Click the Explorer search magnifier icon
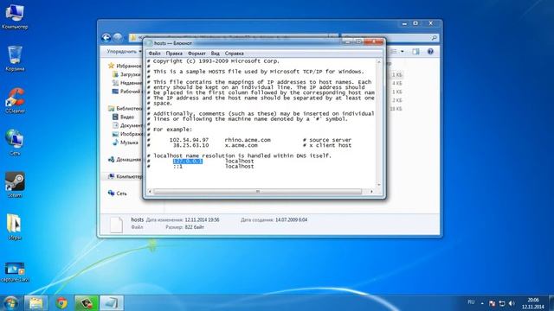Screen dimensions: 554x311 (435, 38)
